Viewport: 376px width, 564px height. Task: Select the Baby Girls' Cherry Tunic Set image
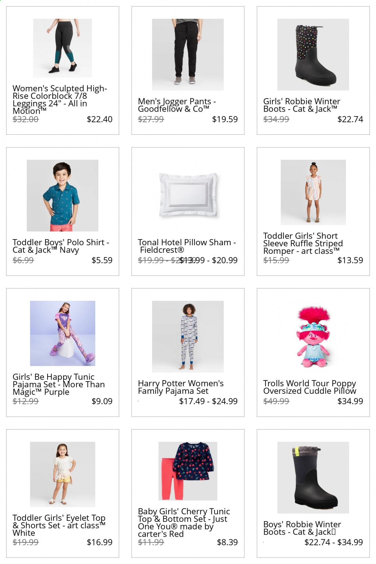click(x=188, y=471)
